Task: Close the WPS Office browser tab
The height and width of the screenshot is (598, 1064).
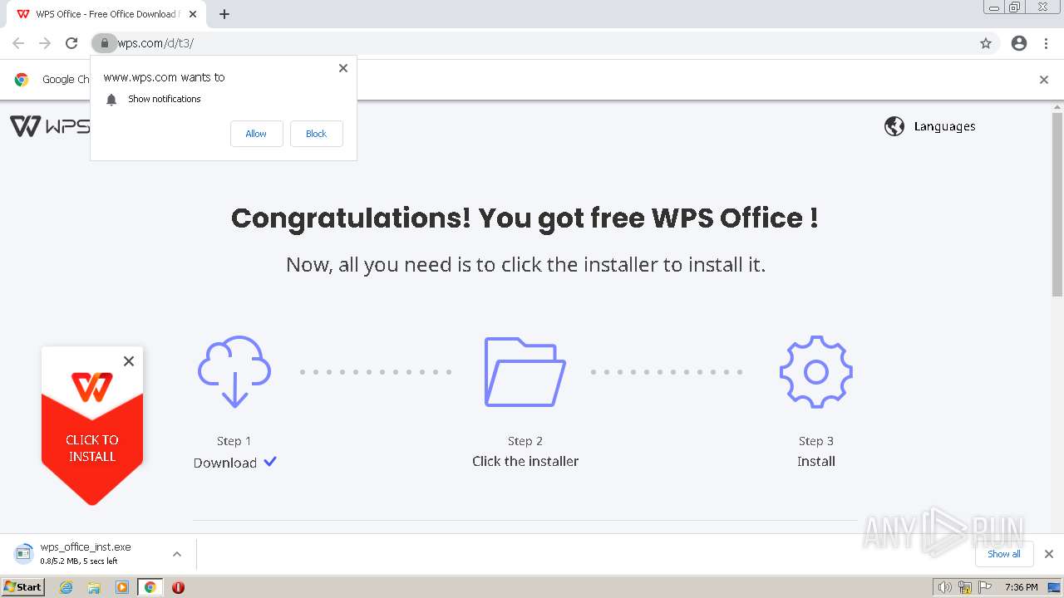Action: 193,14
